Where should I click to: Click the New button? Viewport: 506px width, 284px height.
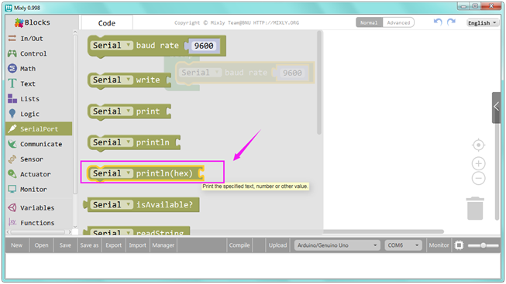pyautogui.click(x=17, y=245)
